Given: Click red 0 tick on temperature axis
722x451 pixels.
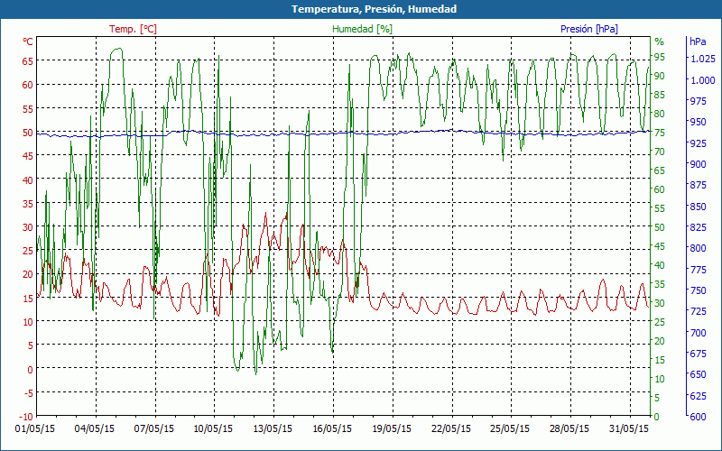Looking at the screenshot, I should [x=31, y=369].
